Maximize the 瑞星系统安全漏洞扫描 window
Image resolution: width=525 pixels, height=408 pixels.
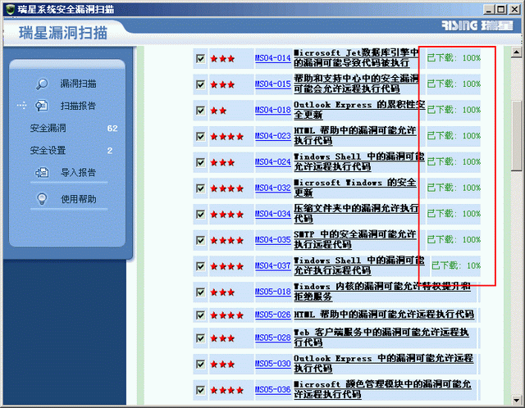[501, 9]
